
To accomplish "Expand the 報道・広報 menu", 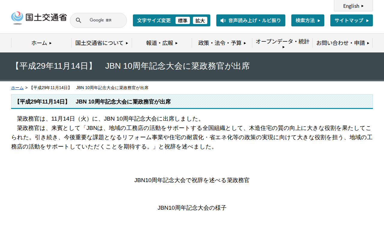I will (x=161, y=43).
